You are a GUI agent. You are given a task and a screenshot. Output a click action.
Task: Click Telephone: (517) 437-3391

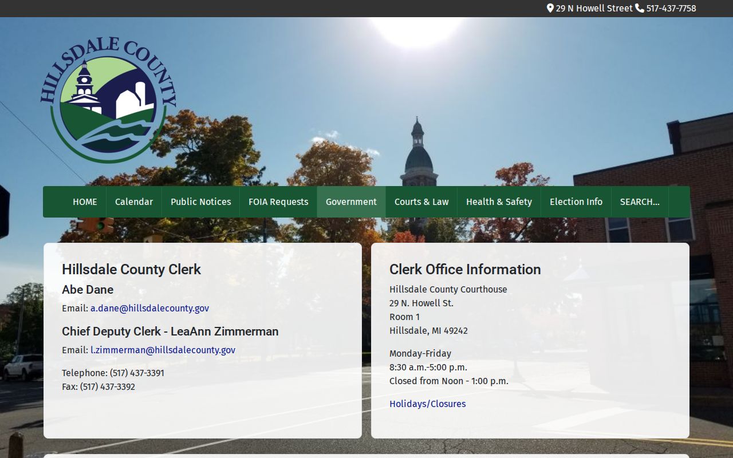pyautogui.click(x=113, y=373)
